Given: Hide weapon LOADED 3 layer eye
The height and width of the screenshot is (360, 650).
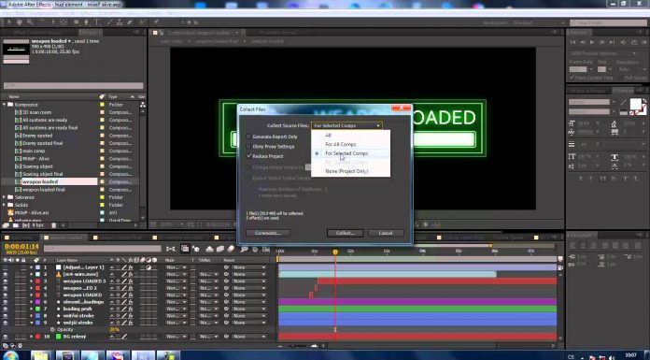Looking at the screenshot, I should point(5,281).
